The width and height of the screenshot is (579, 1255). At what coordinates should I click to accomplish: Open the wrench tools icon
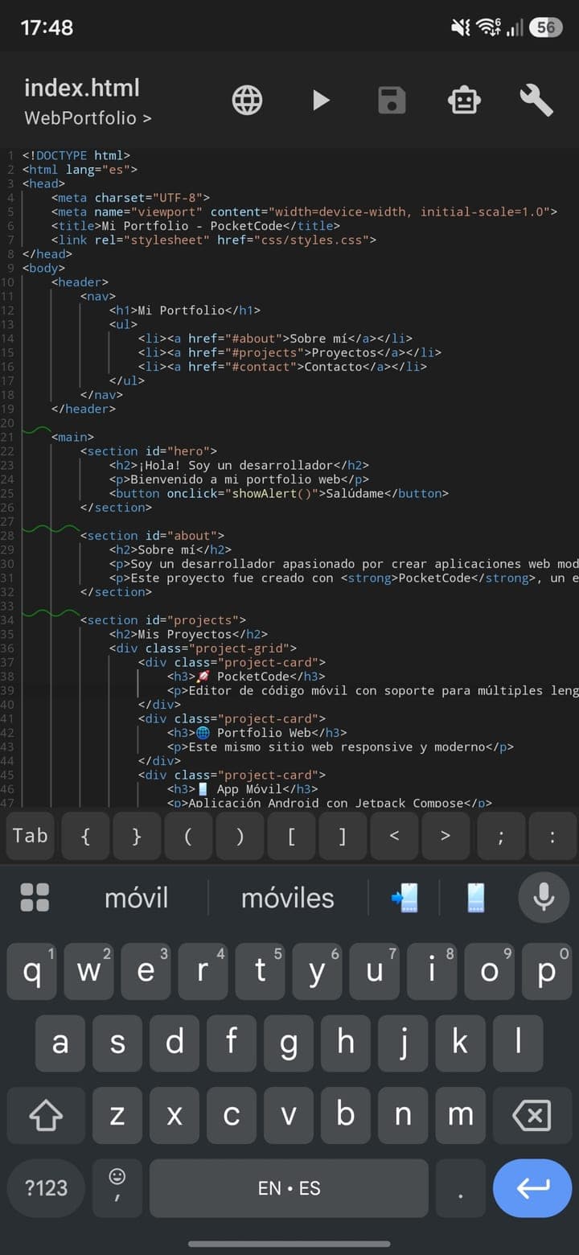[x=536, y=101]
